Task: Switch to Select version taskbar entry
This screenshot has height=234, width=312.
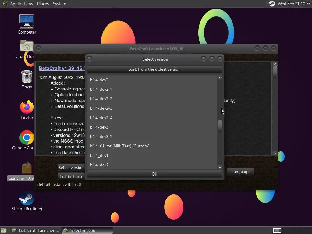Action: 87,230
